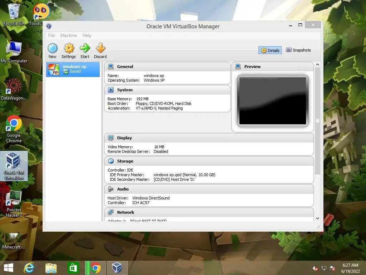Screen dimensions: 366x275
Task: Click the Host Drive 'D:' entry
Action: (x=174, y=179)
